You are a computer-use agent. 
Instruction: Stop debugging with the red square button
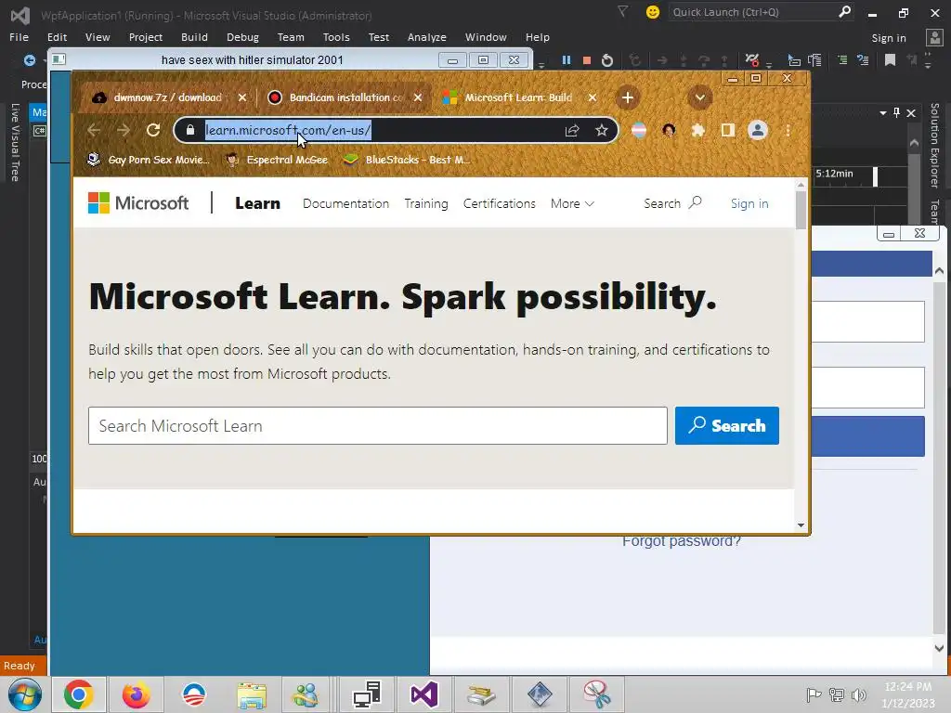587,60
